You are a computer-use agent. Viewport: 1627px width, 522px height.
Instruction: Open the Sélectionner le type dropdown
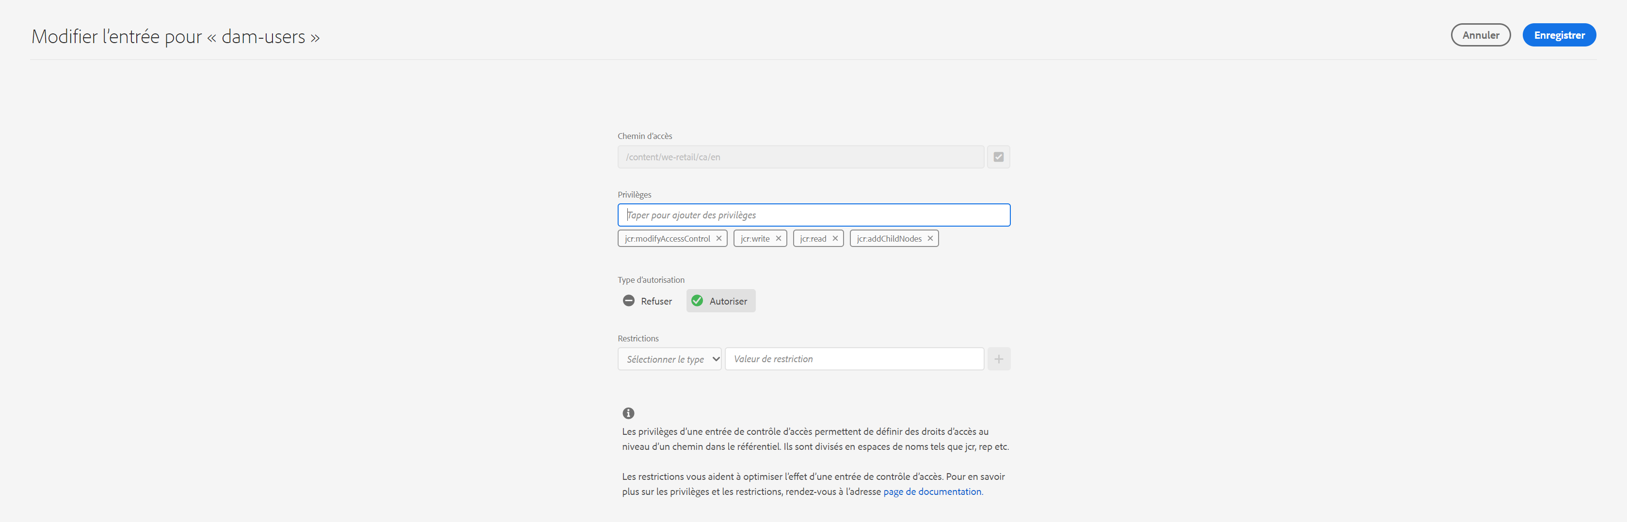click(x=670, y=359)
